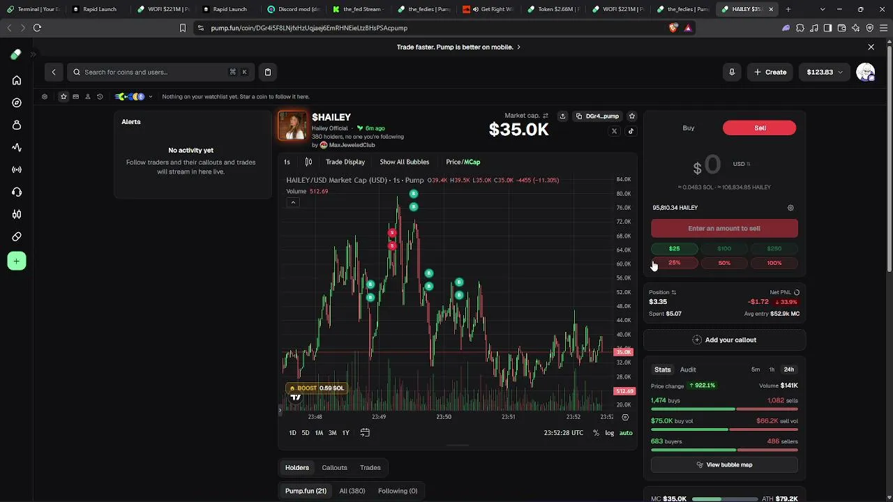893x502 pixels.
Task: Toggle log scale on the chart
Action: point(610,433)
